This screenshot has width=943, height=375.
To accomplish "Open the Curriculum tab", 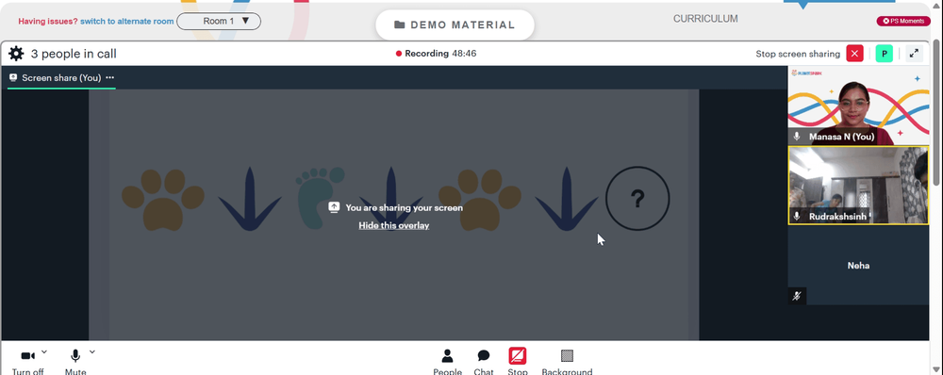I will pyautogui.click(x=705, y=19).
